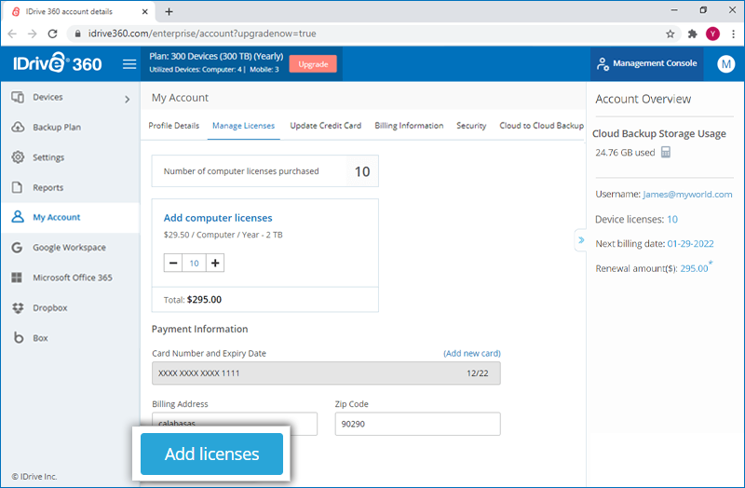This screenshot has height=488, width=745.
Task: Increase computer license count with plus
Action: [x=216, y=264]
